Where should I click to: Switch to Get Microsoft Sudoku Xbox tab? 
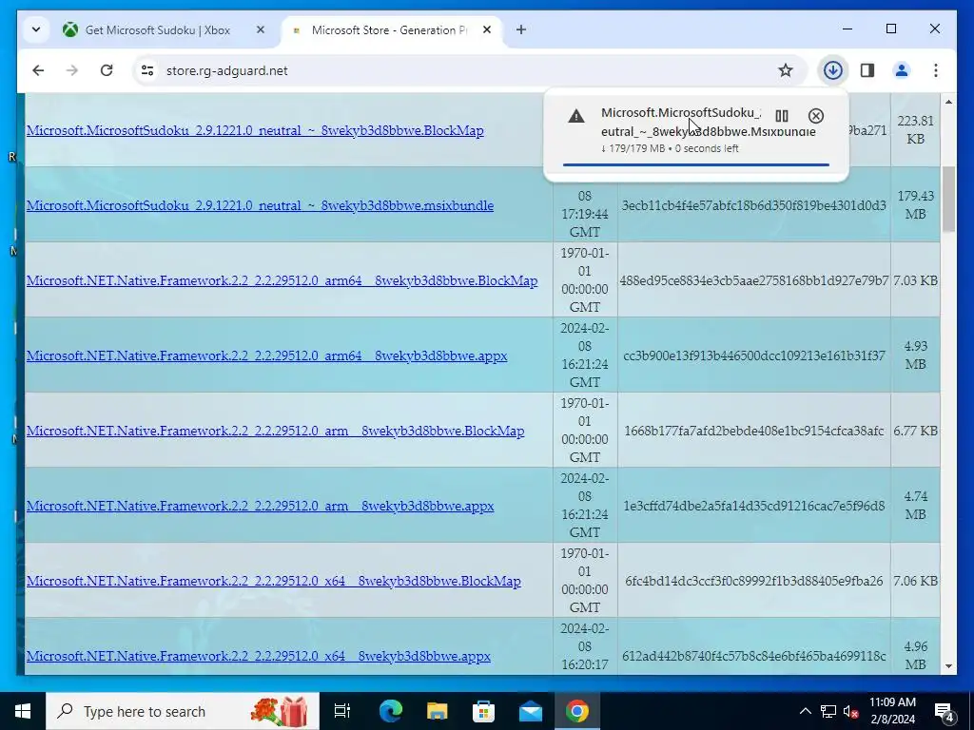(158, 29)
